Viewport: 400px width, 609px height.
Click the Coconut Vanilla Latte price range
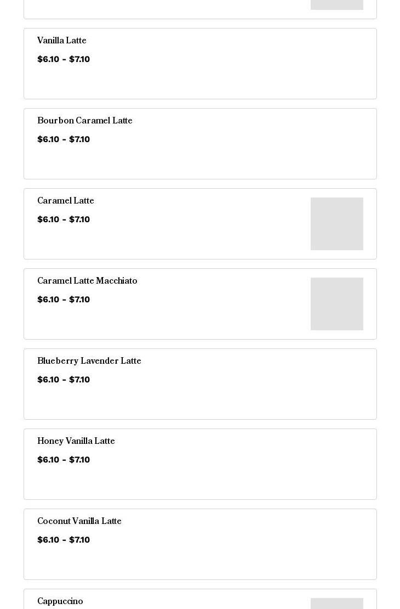point(64,540)
